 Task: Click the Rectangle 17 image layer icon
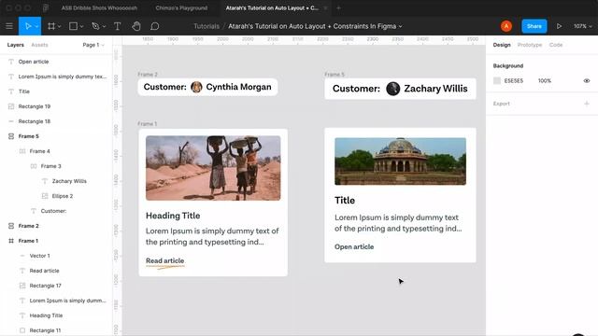pos(22,286)
